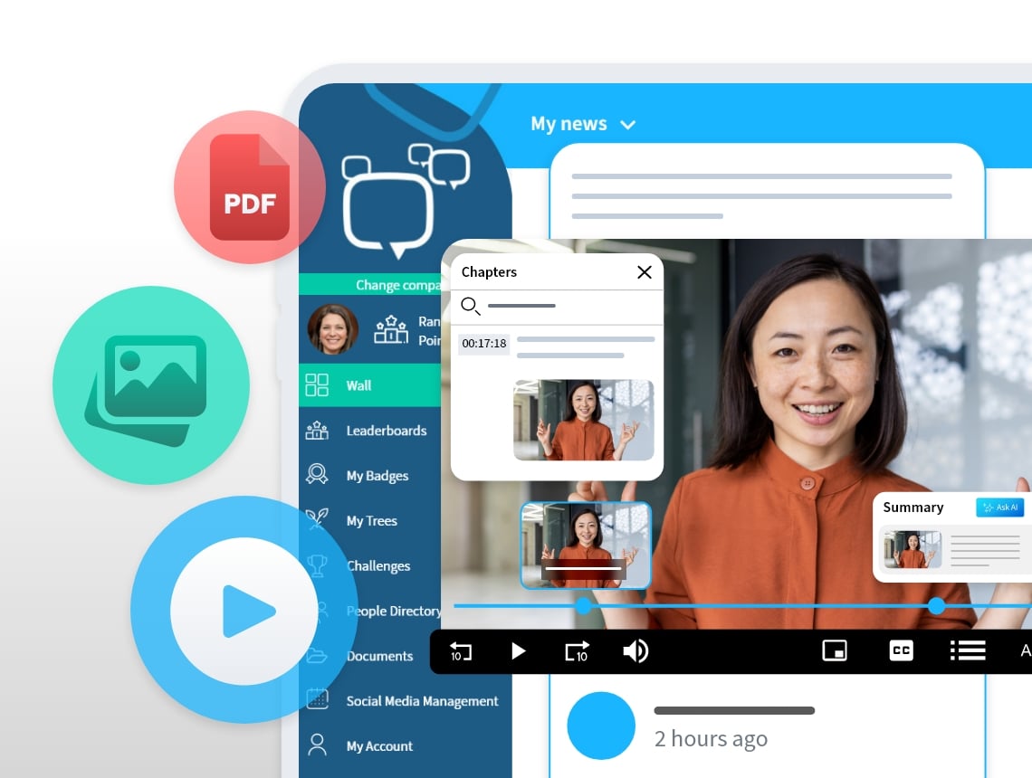
Task: Rewind video 10 seconds
Action: point(461,651)
